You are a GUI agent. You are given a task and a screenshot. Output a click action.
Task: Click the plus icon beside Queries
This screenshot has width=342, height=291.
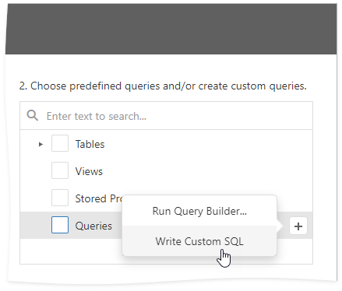[298, 226]
